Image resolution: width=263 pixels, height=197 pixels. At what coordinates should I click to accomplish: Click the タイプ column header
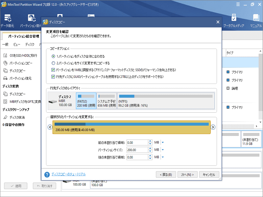tap(230, 53)
